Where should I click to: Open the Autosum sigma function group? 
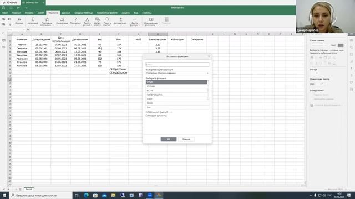point(33,21)
